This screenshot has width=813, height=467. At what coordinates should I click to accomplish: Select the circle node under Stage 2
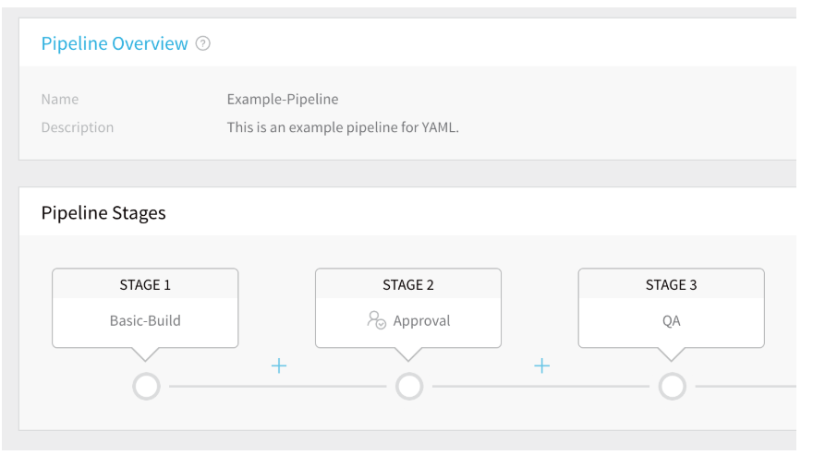coord(409,386)
